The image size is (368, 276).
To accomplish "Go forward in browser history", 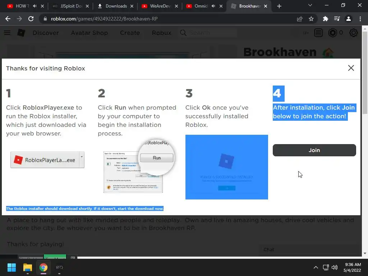I will (19, 19).
